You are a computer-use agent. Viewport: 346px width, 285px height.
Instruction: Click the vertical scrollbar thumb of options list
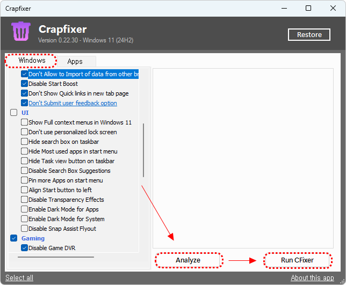143,150
